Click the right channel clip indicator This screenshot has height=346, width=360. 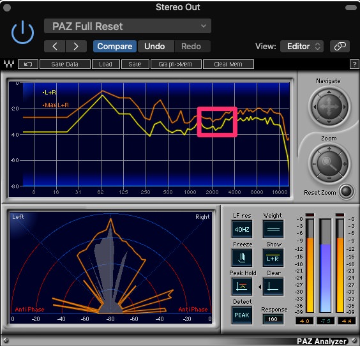click(340, 215)
